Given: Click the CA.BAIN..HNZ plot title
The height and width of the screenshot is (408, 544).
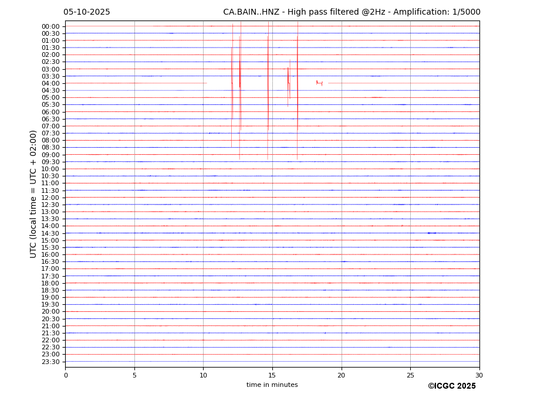Looking at the screenshot, I should [x=351, y=12].
